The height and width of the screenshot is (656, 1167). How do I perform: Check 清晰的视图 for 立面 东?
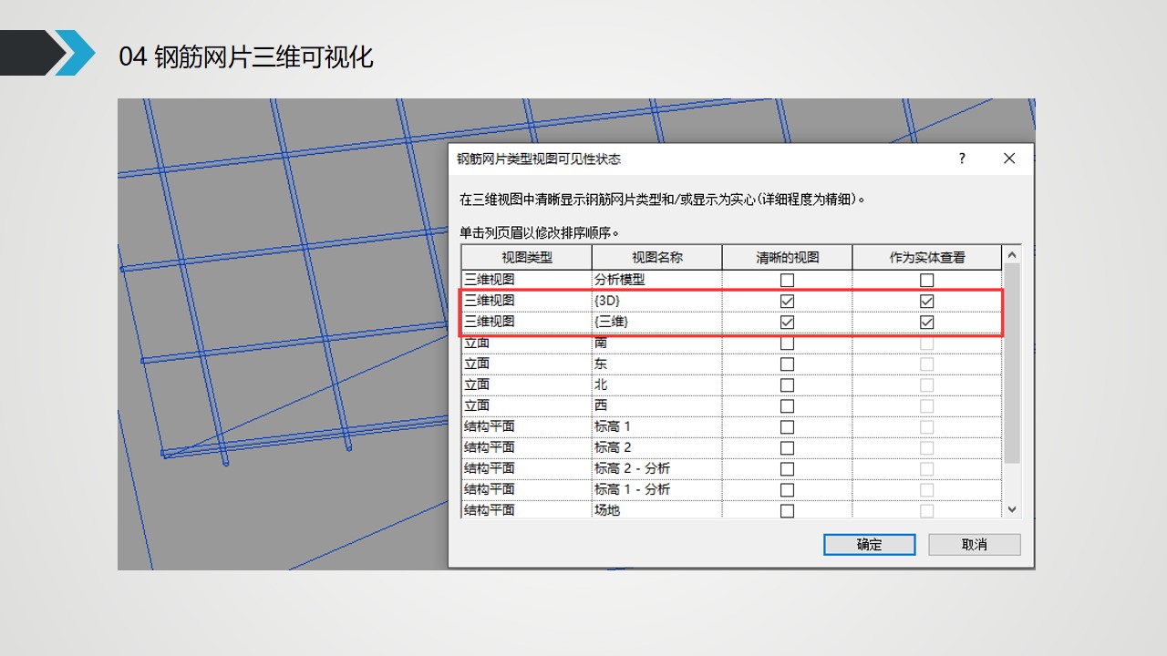(788, 364)
